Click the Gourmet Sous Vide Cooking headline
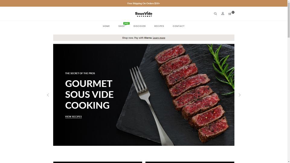The height and width of the screenshot is (163, 290). [x=89, y=94]
